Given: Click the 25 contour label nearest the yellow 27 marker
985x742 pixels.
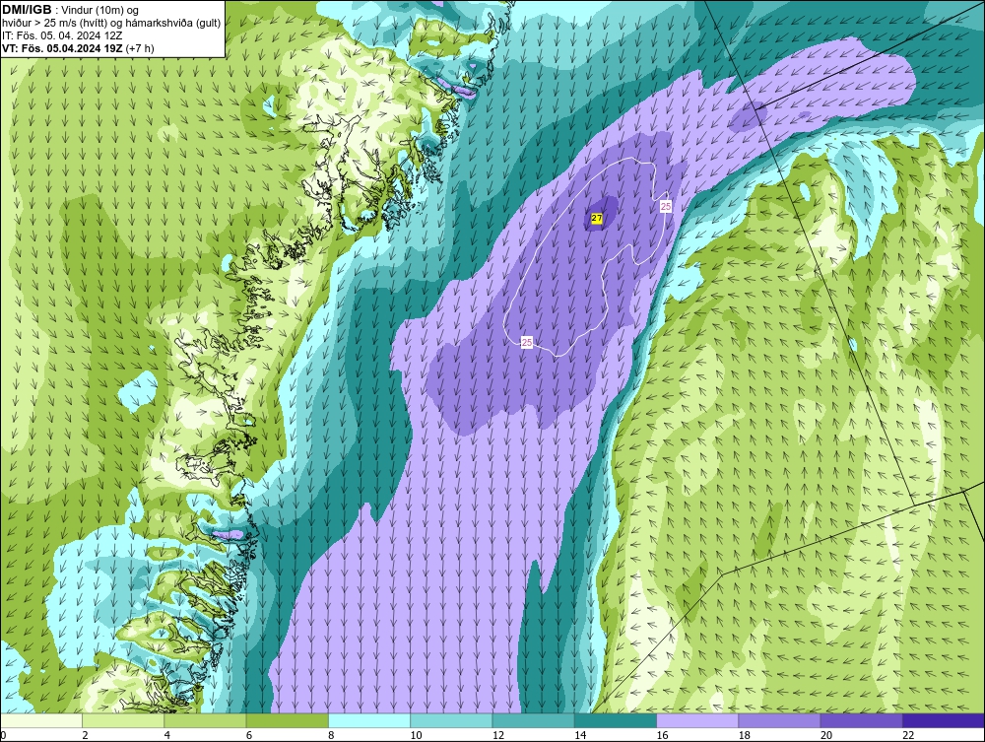Looking at the screenshot, I should 666,206.
